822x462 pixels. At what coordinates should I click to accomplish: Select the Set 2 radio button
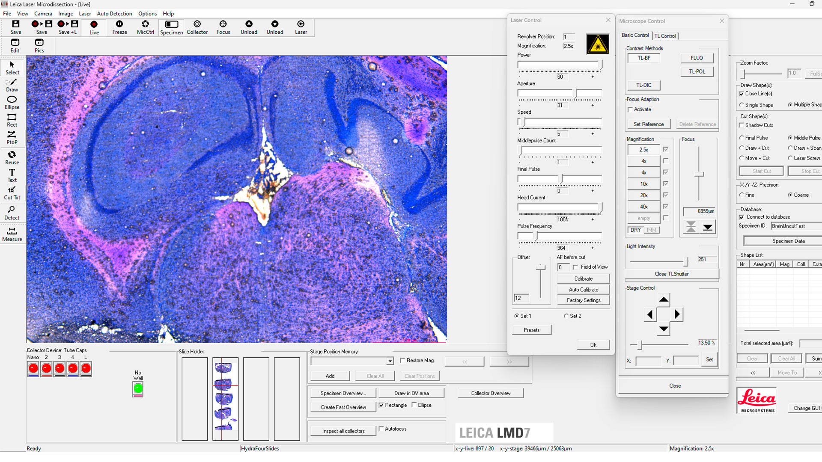pyautogui.click(x=566, y=316)
